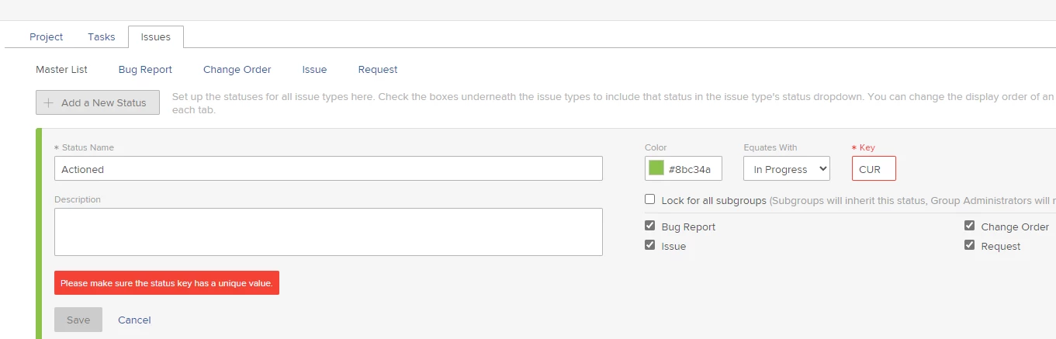Image resolution: width=1056 pixels, height=339 pixels.
Task: Open the Master List sub-tab
Action: click(61, 69)
